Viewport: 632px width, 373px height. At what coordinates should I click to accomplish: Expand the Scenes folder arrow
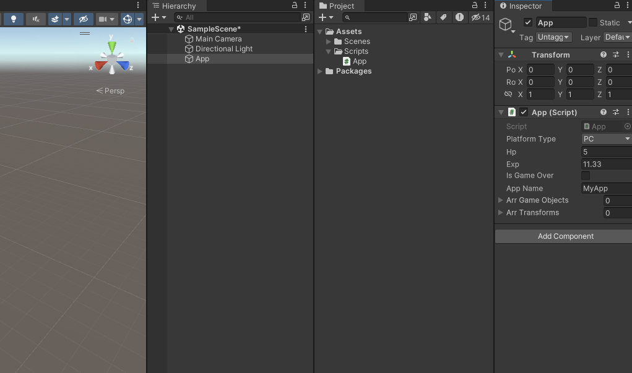(329, 41)
